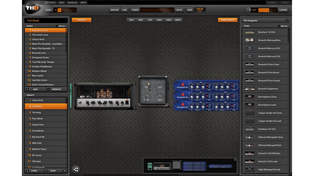314x176 pixels.
Task: Set zoom level to 150%
Action: (x=169, y=20)
